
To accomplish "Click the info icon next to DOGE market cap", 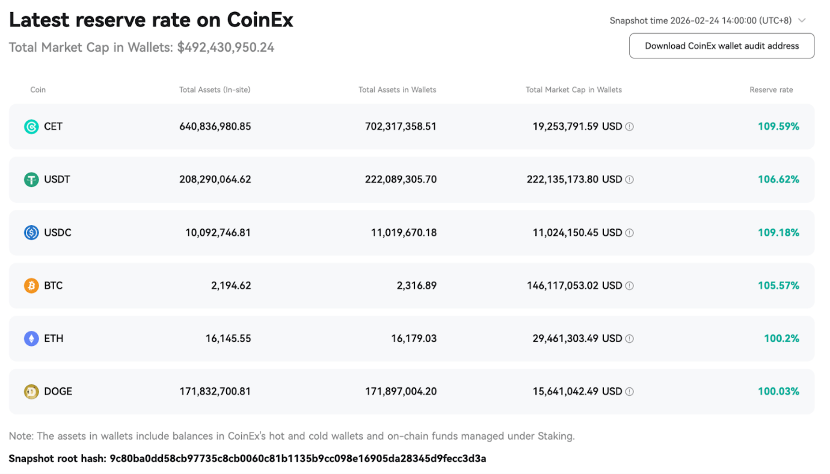I will (629, 391).
